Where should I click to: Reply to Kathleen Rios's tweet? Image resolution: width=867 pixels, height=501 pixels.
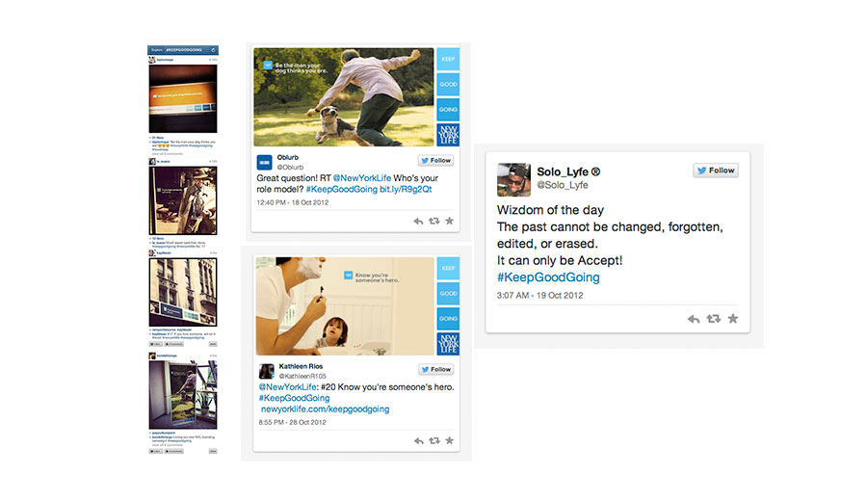[419, 440]
